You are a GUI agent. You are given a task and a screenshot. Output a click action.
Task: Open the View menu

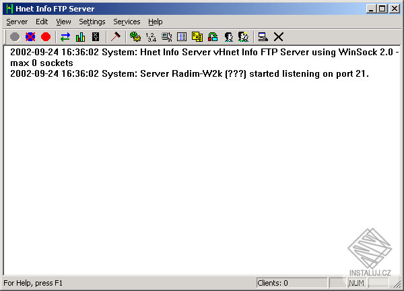tap(63, 22)
